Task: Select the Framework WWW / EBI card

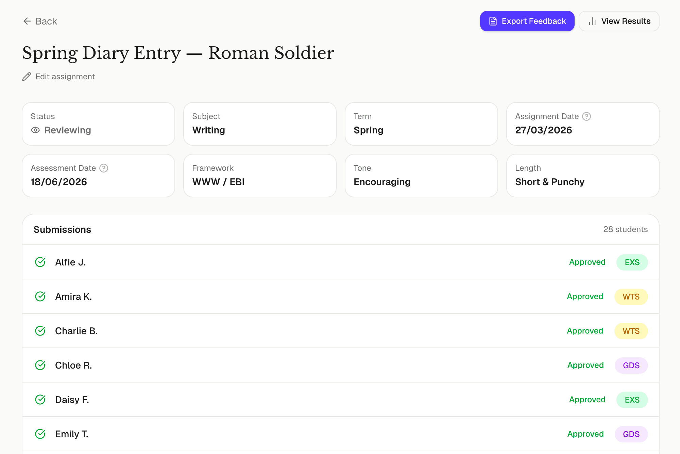Action: (x=260, y=176)
